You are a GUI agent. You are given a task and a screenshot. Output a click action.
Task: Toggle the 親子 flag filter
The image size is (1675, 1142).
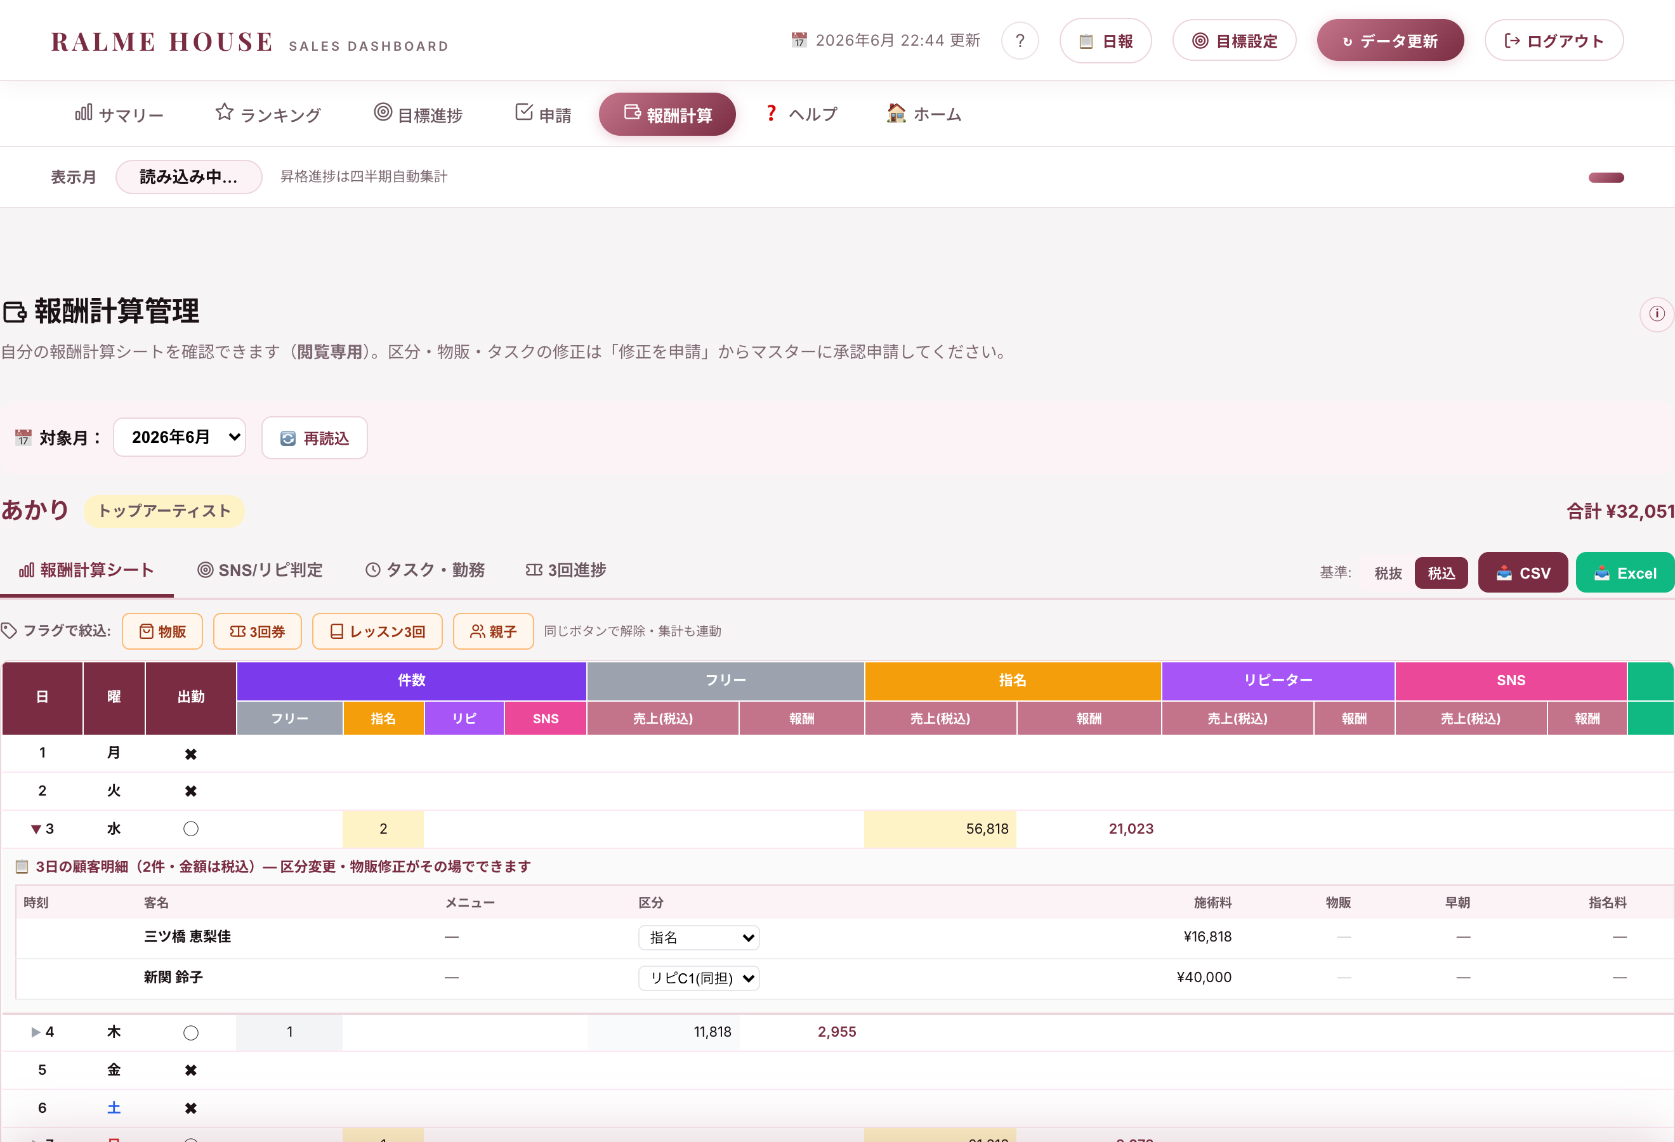(494, 632)
